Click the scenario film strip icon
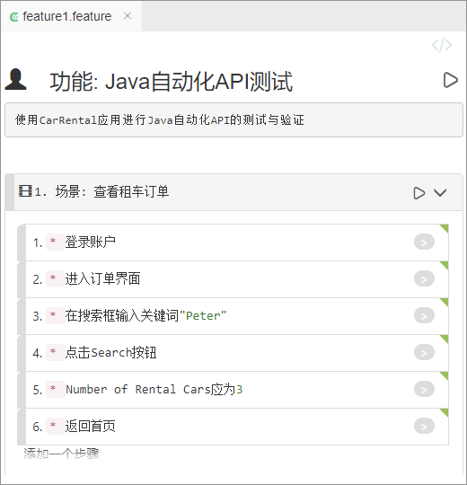467x485 pixels. coord(25,190)
